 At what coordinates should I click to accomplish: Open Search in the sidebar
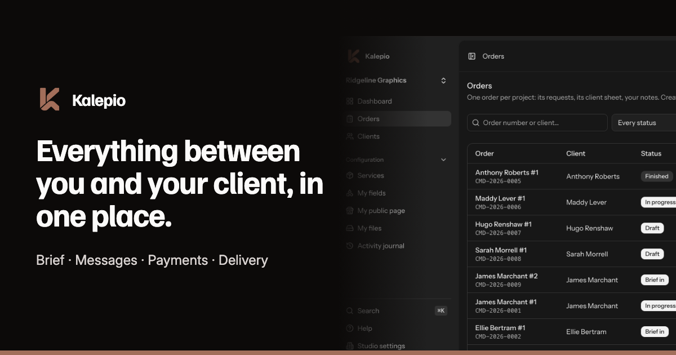397,310
